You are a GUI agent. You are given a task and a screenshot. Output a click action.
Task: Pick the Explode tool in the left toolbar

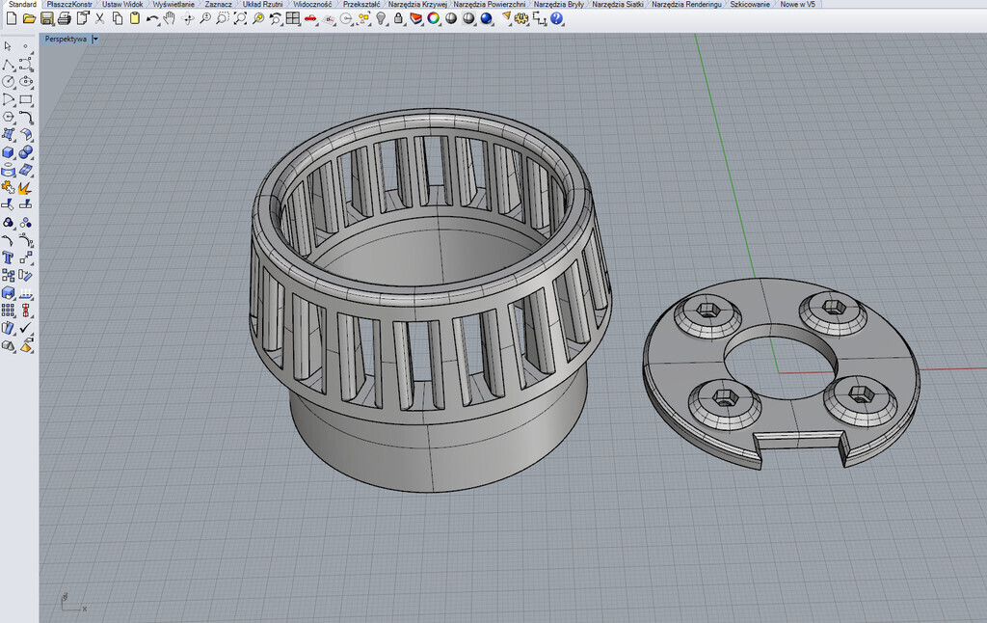point(26,187)
